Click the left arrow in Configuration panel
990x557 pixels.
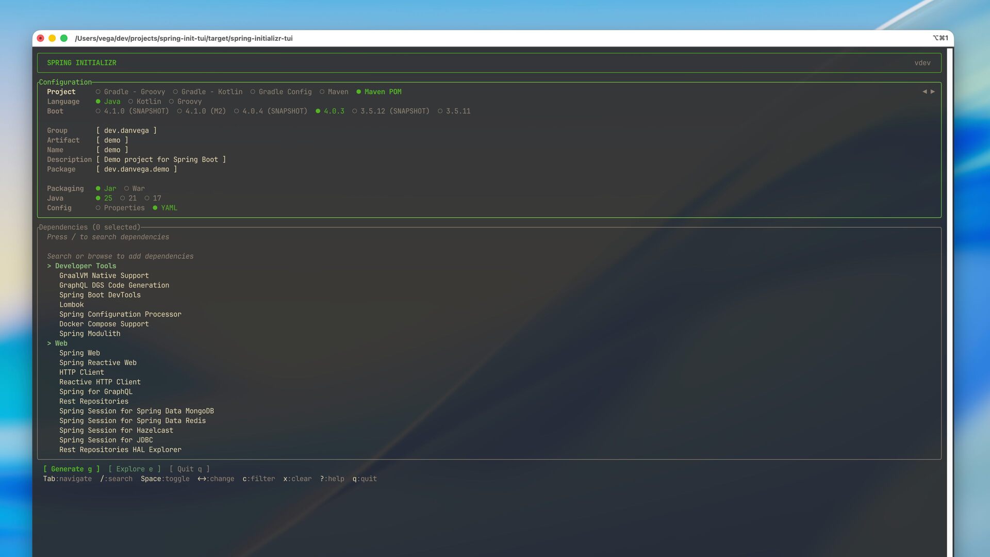tap(925, 92)
